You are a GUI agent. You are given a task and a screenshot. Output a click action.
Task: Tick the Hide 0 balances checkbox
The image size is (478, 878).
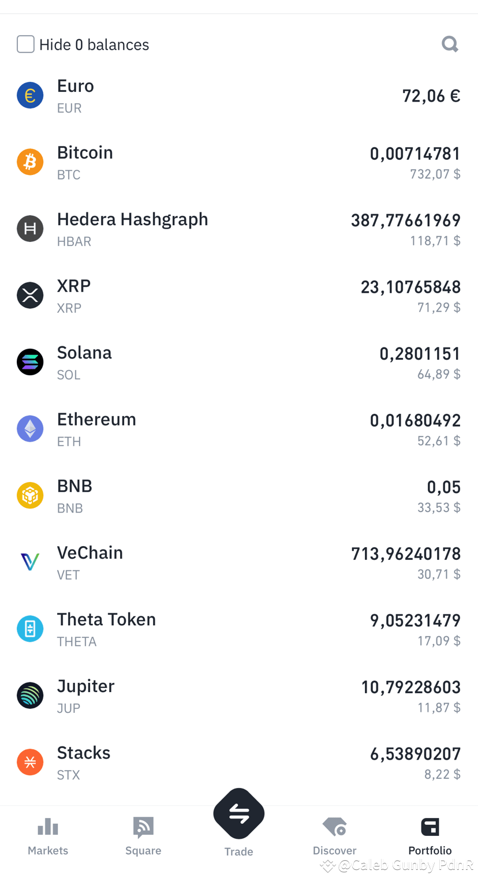pos(25,44)
